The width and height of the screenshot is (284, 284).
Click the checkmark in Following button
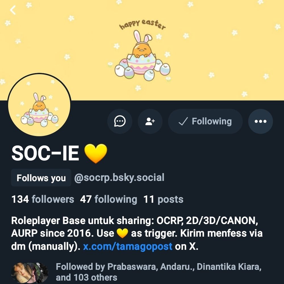point(183,121)
